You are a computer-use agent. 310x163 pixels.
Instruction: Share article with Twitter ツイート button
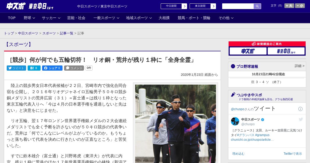16,68
